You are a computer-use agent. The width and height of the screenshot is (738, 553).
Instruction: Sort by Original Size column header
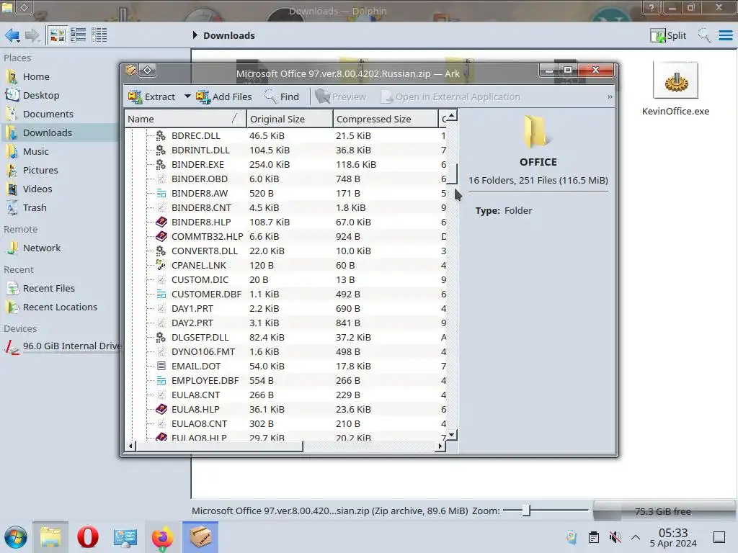tap(290, 119)
